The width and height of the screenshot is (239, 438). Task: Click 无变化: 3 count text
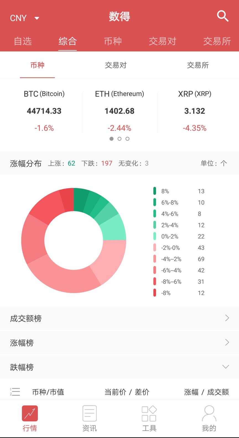pyautogui.click(x=133, y=163)
